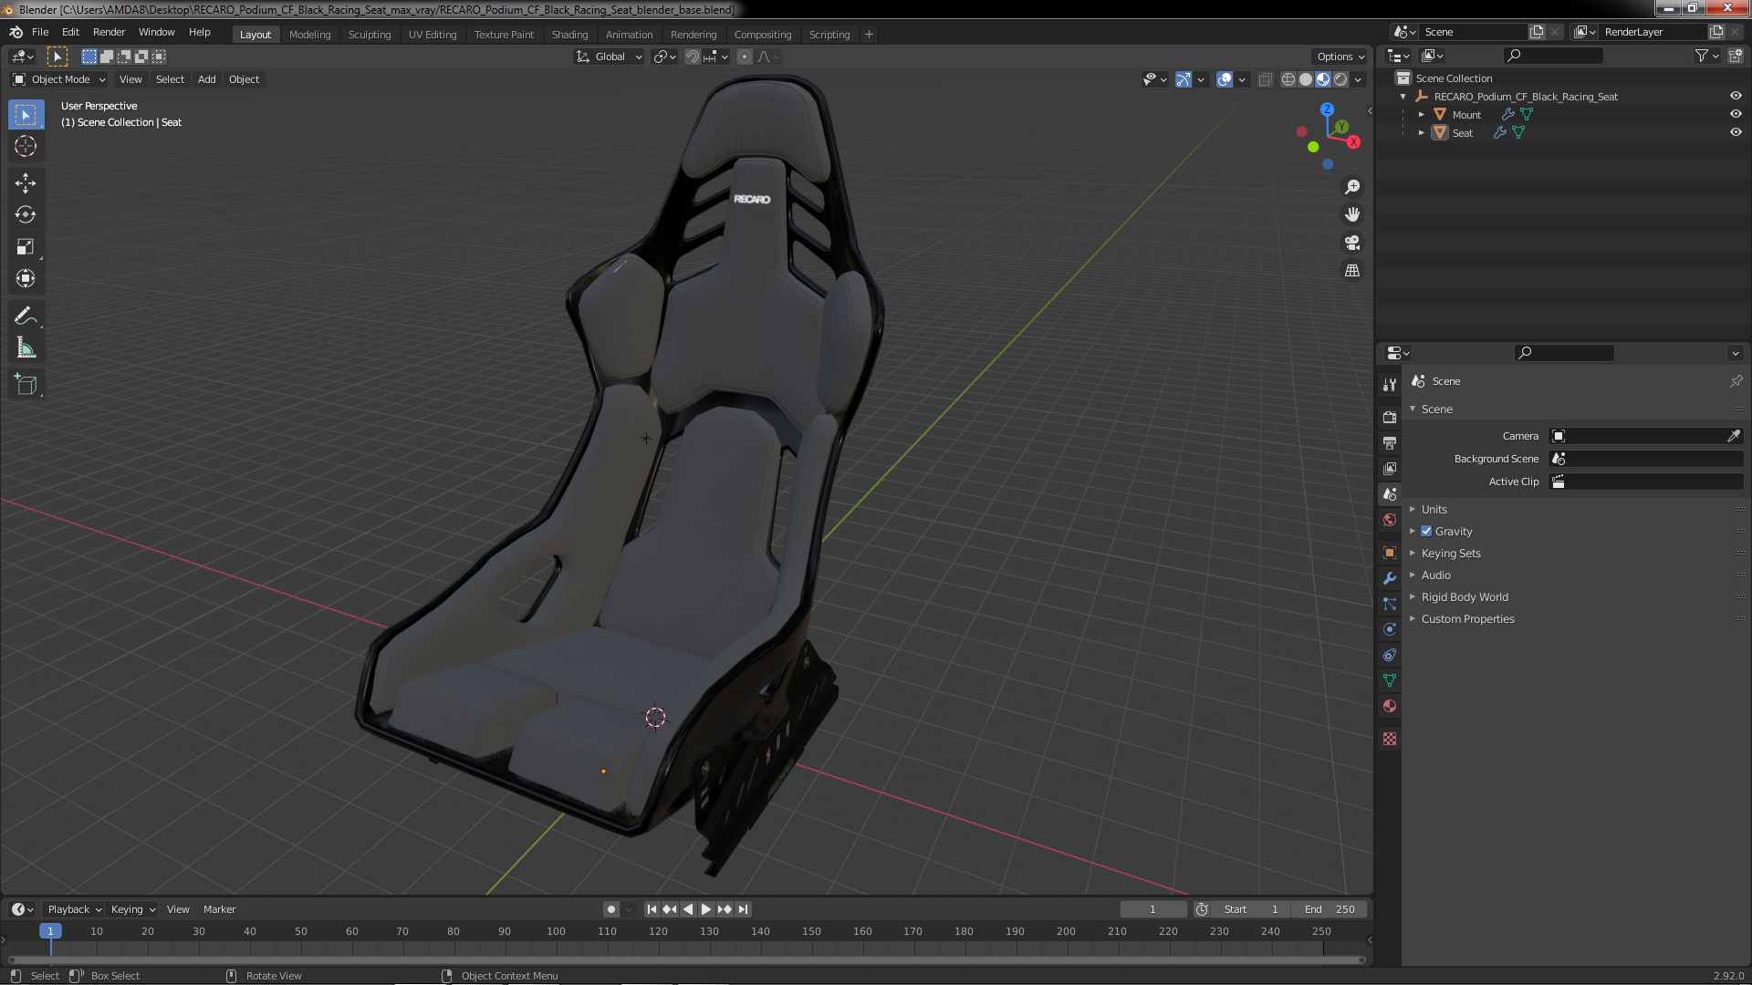This screenshot has height=985, width=1752.
Task: Open the viewport Add menu
Action: click(207, 79)
